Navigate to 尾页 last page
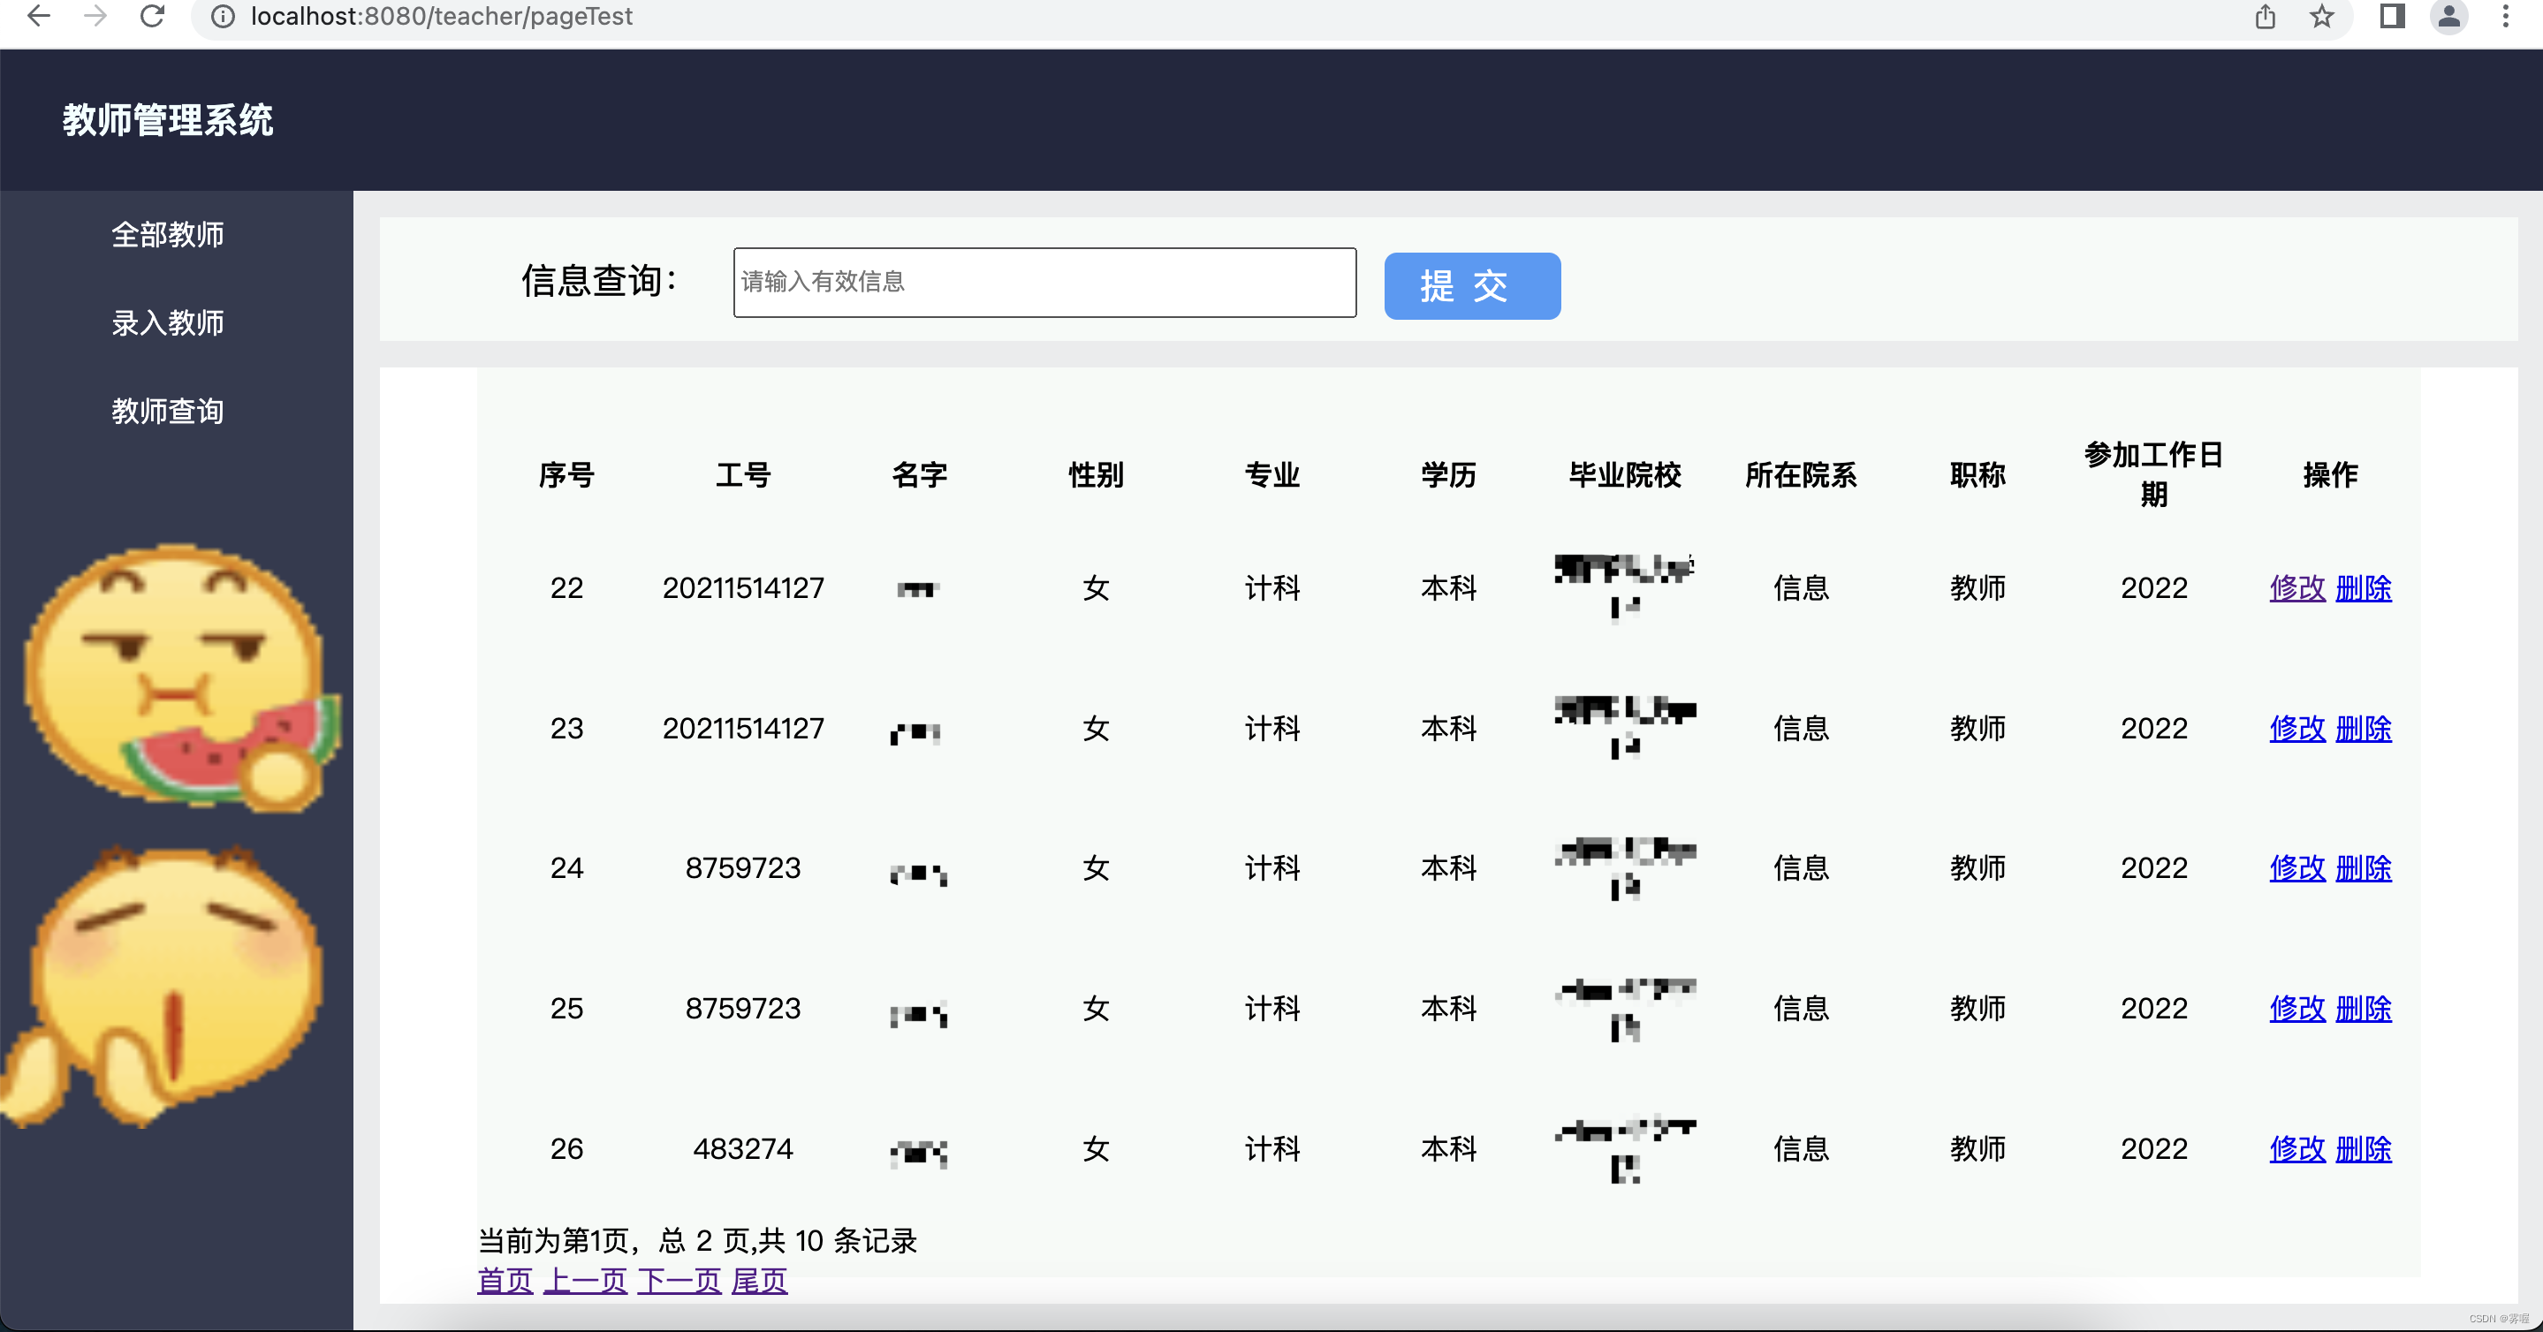This screenshot has width=2543, height=1332. [758, 1280]
